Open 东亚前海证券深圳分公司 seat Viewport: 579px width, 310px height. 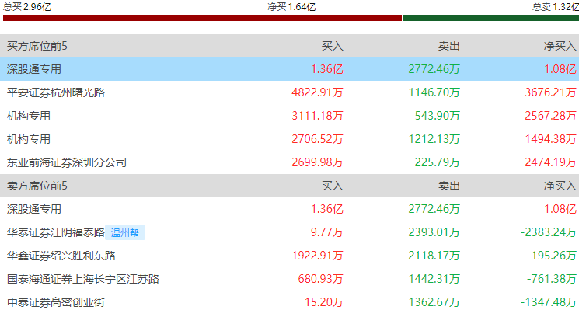coord(67,162)
